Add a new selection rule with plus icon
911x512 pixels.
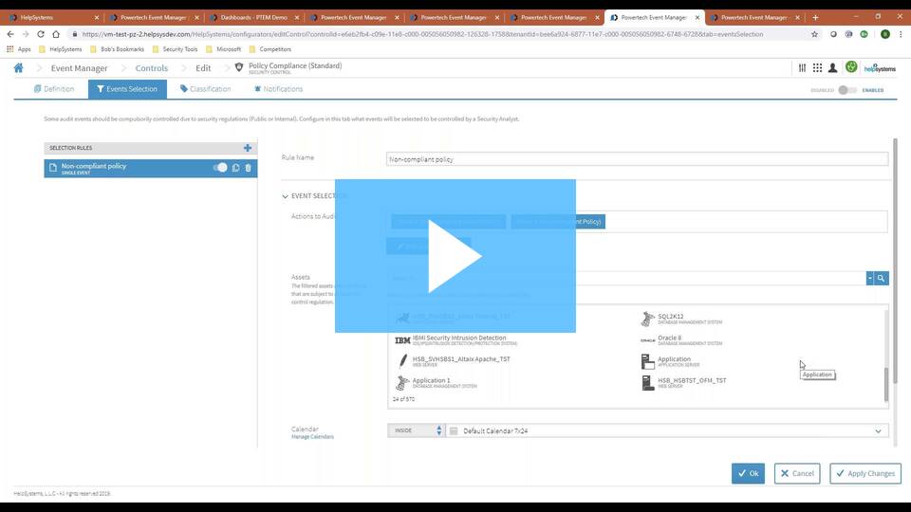(248, 148)
